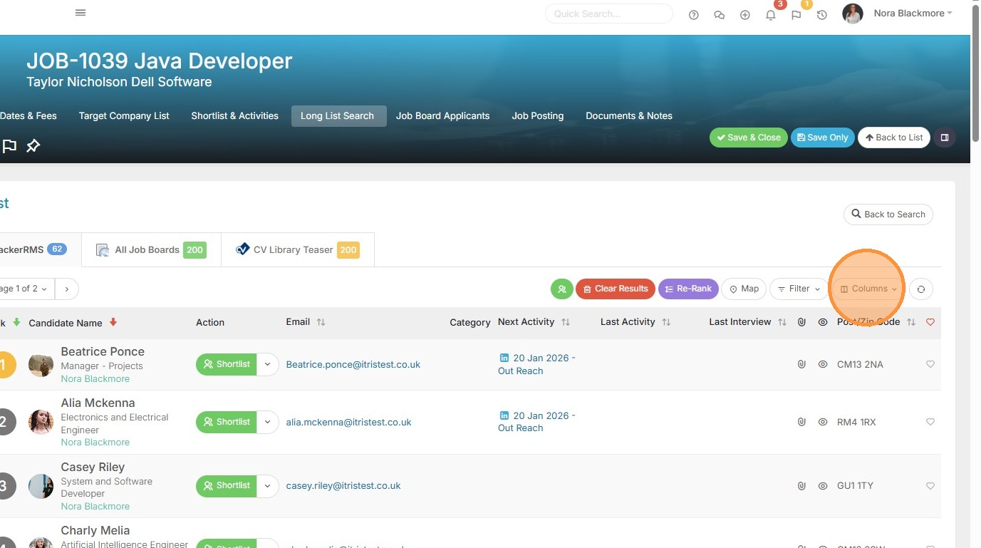This screenshot has width=981, height=548.
Task: Click the pin icon in job header
Action: 33,146
